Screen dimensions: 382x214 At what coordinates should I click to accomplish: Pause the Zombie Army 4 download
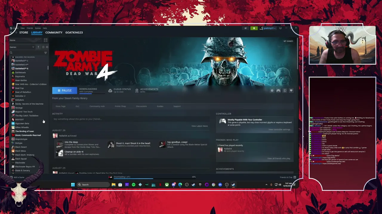coord(64,90)
